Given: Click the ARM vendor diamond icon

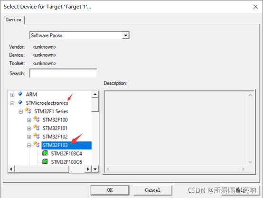Looking at the screenshot, I should tap(20, 94).
